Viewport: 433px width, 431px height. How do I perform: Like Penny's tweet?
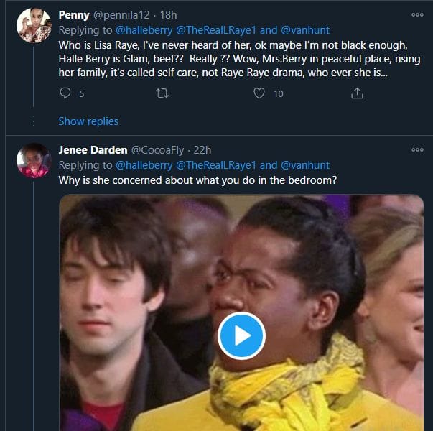point(260,93)
